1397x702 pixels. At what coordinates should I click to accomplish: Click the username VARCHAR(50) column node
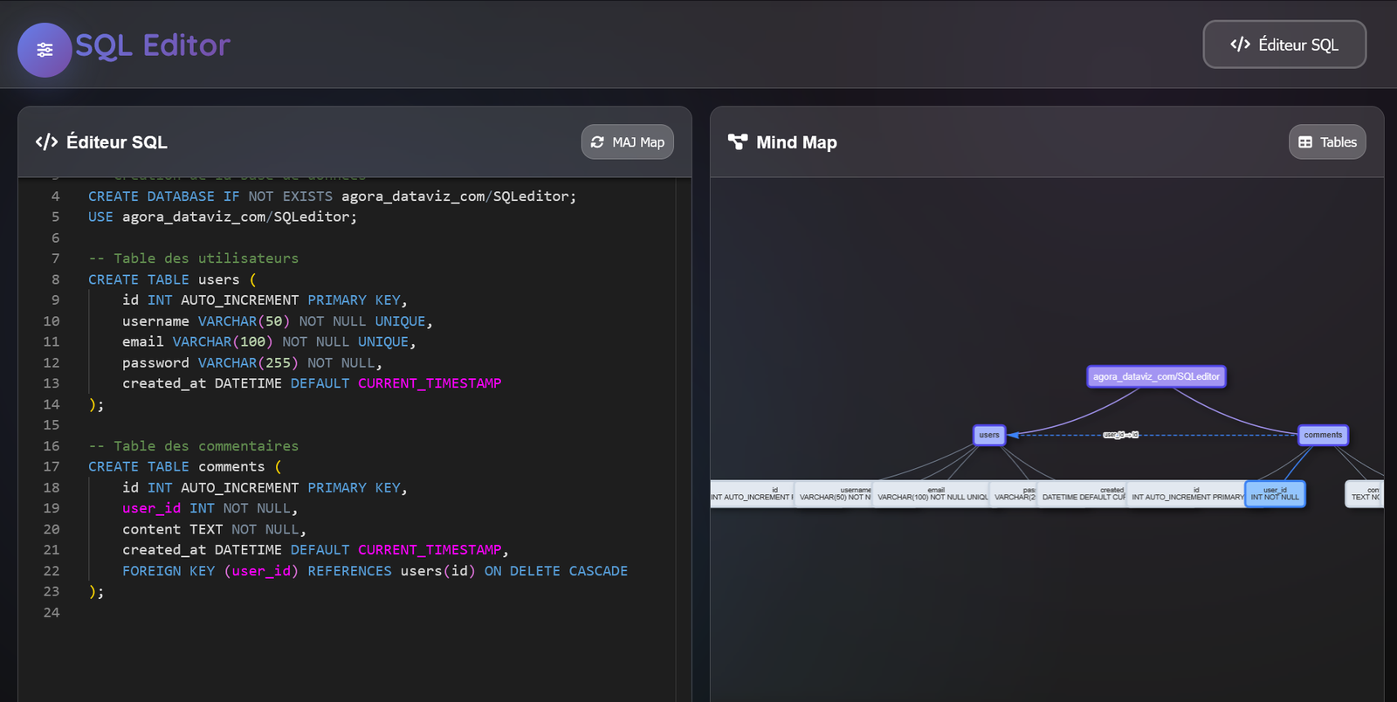834,494
